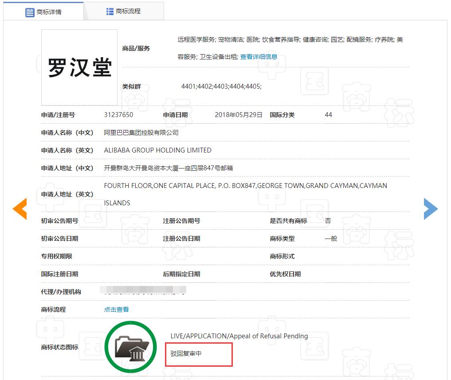
Task: Click similar group codes 4401;4402;4403;4404;4405;
Action: click(x=221, y=86)
